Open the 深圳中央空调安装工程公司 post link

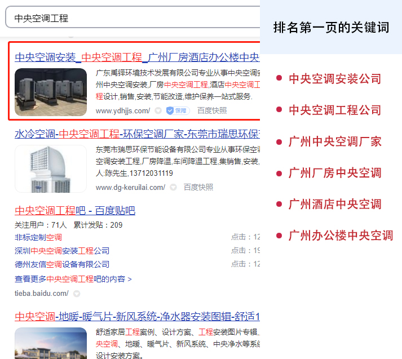pos(62,251)
